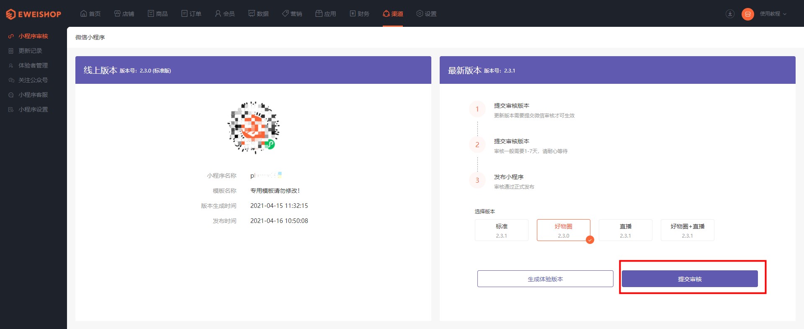The height and width of the screenshot is (329, 804).
Task: Select the 直播 2.3.1 version option
Action: click(626, 230)
